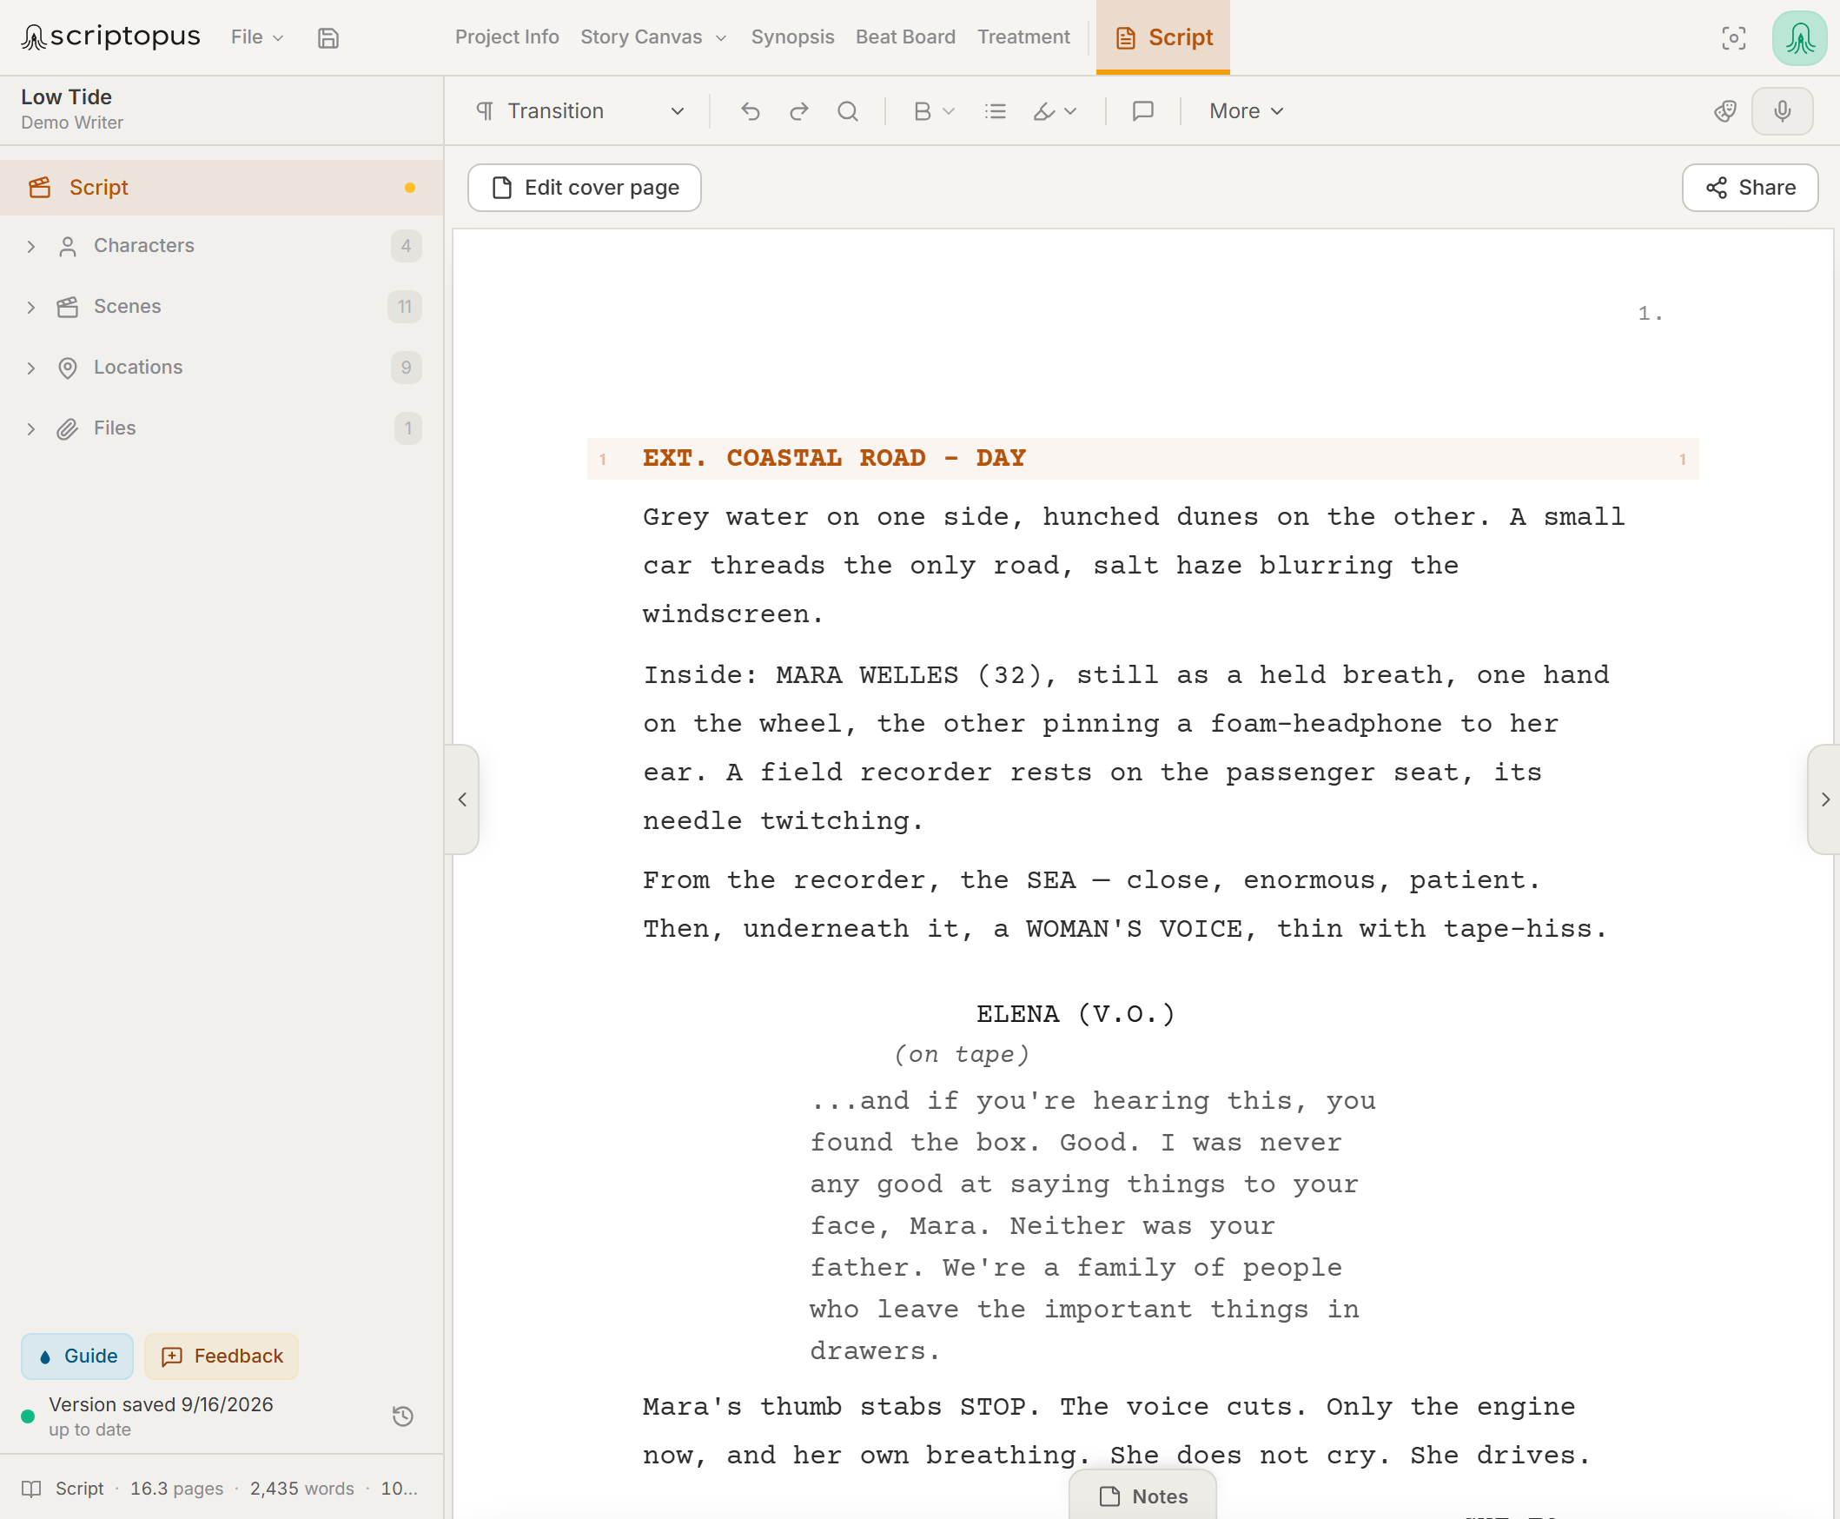Viewport: 1840px width, 1519px height.
Task: Click the Edit cover page button
Action: click(584, 187)
